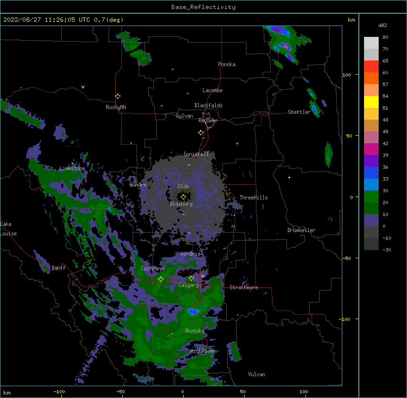The height and width of the screenshot is (398, 407).
Task: Click the white asterisk above Limestone label
Action: [73, 163]
